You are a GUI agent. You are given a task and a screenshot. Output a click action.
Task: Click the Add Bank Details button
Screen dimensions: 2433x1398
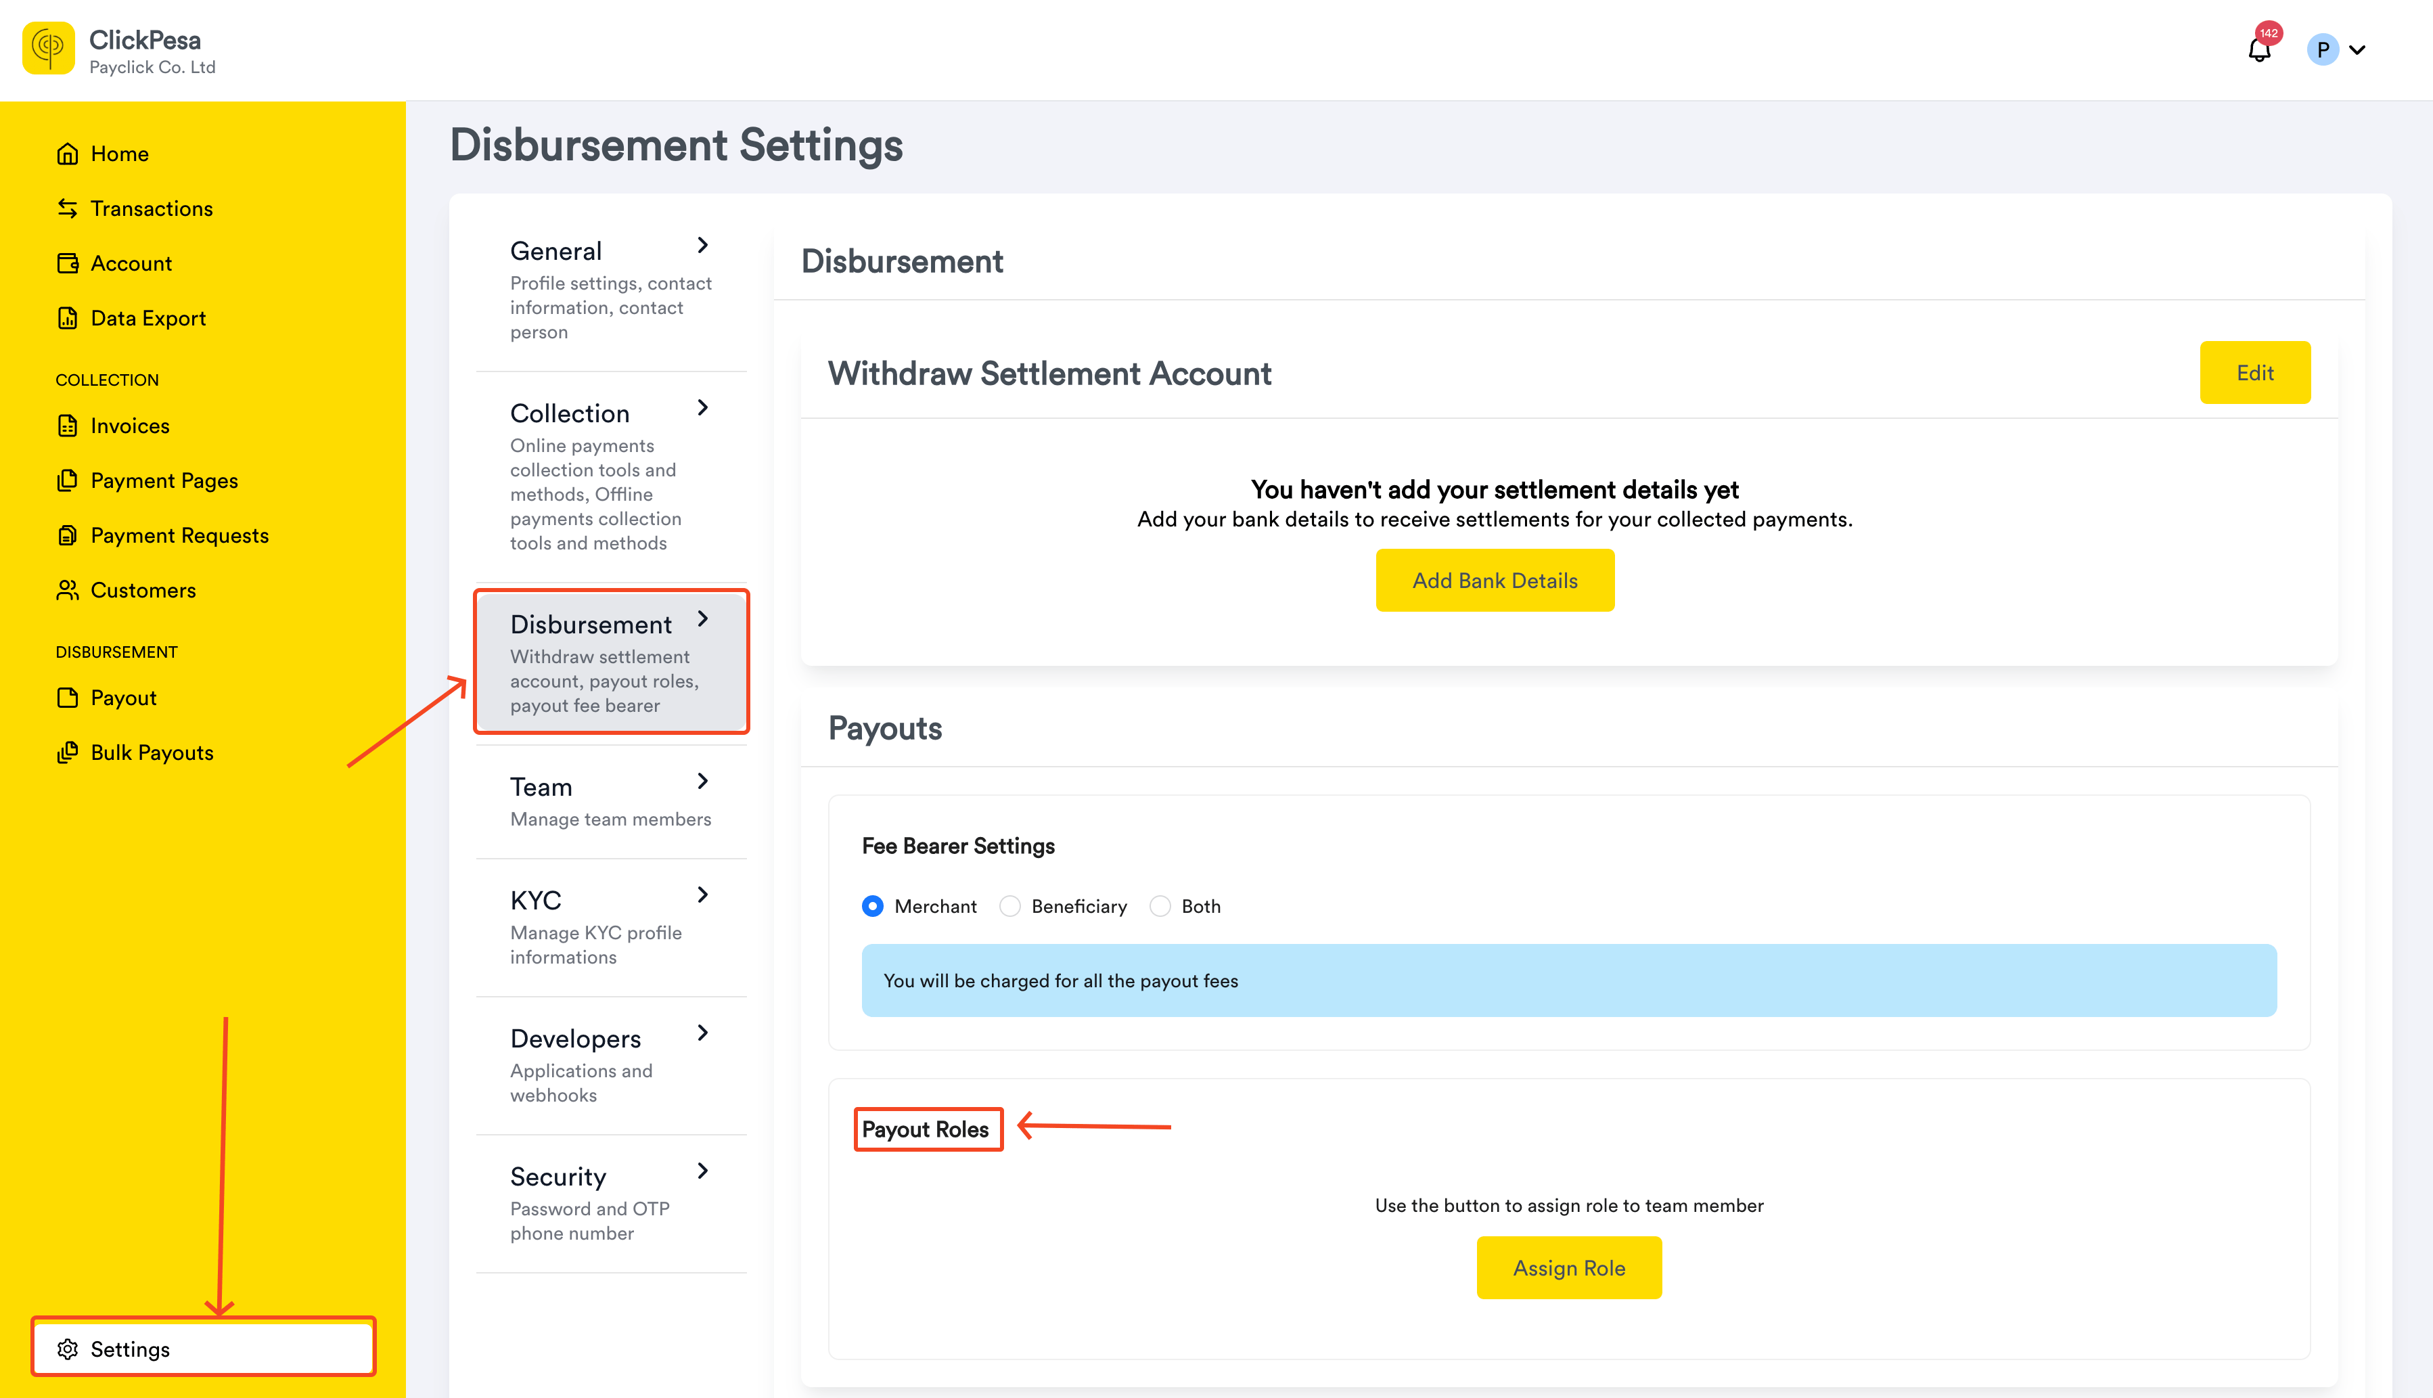point(1495,580)
